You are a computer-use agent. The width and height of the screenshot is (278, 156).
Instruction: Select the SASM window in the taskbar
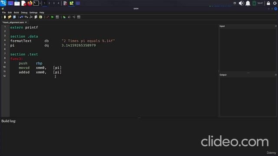coord(71,3)
